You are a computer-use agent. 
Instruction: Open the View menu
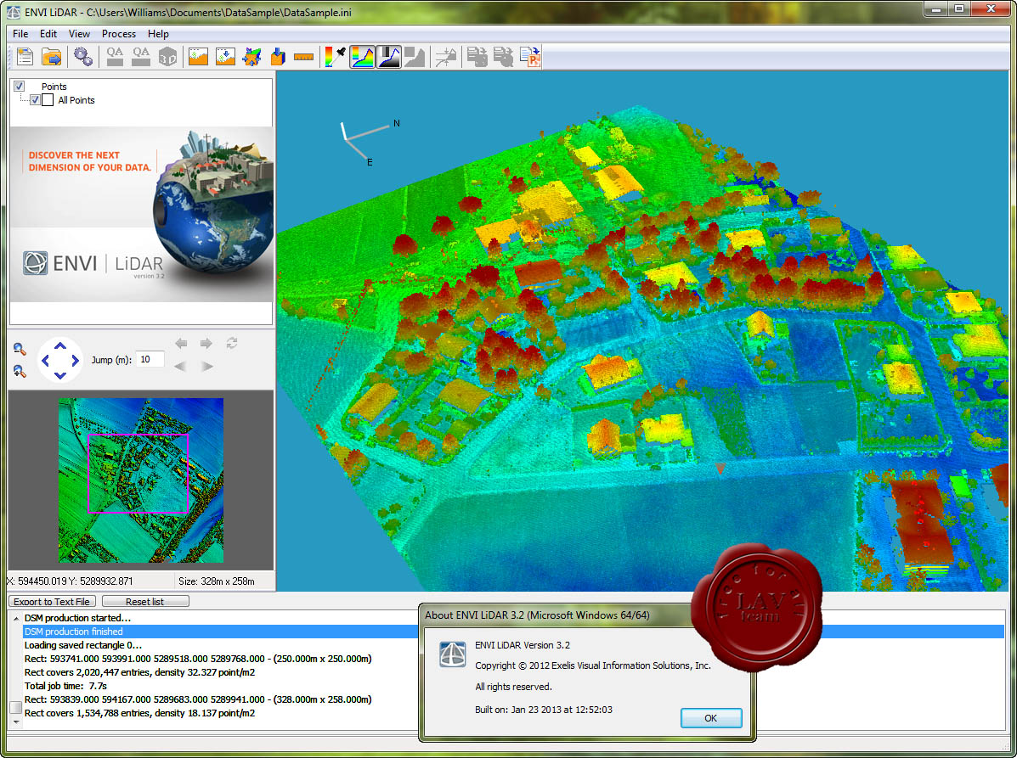coord(79,34)
